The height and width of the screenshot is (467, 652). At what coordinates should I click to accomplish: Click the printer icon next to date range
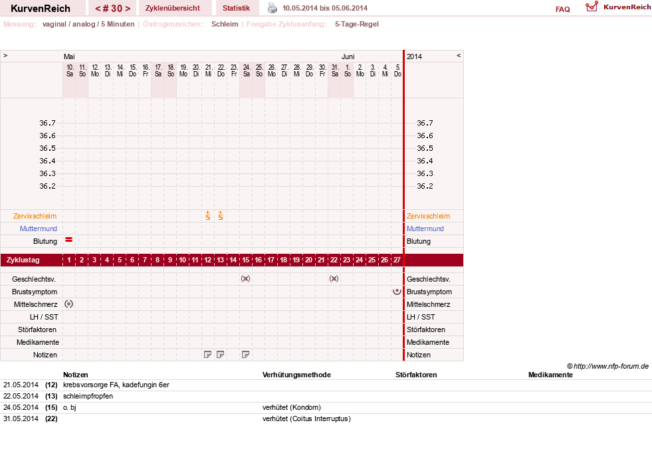[272, 8]
